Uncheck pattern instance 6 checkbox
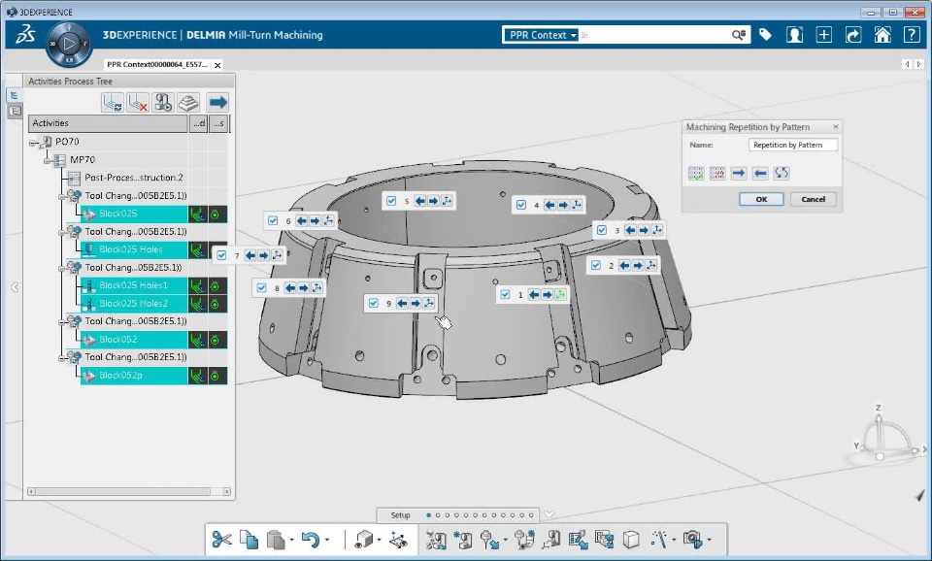Image resolution: width=932 pixels, height=561 pixels. (273, 221)
